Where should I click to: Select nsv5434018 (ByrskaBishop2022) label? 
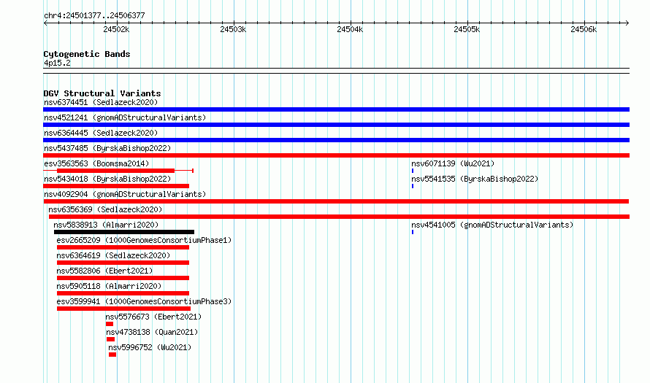(107, 179)
